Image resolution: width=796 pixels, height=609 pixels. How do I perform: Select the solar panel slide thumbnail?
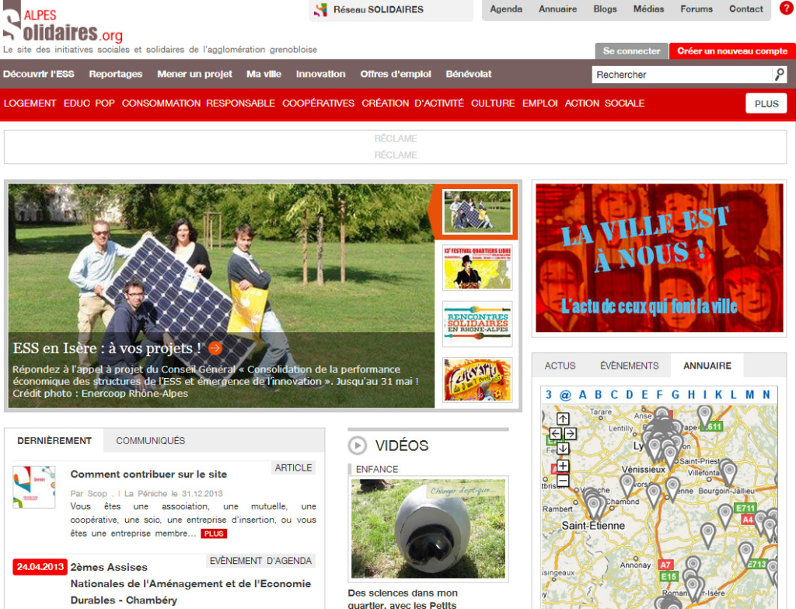coord(477,212)
